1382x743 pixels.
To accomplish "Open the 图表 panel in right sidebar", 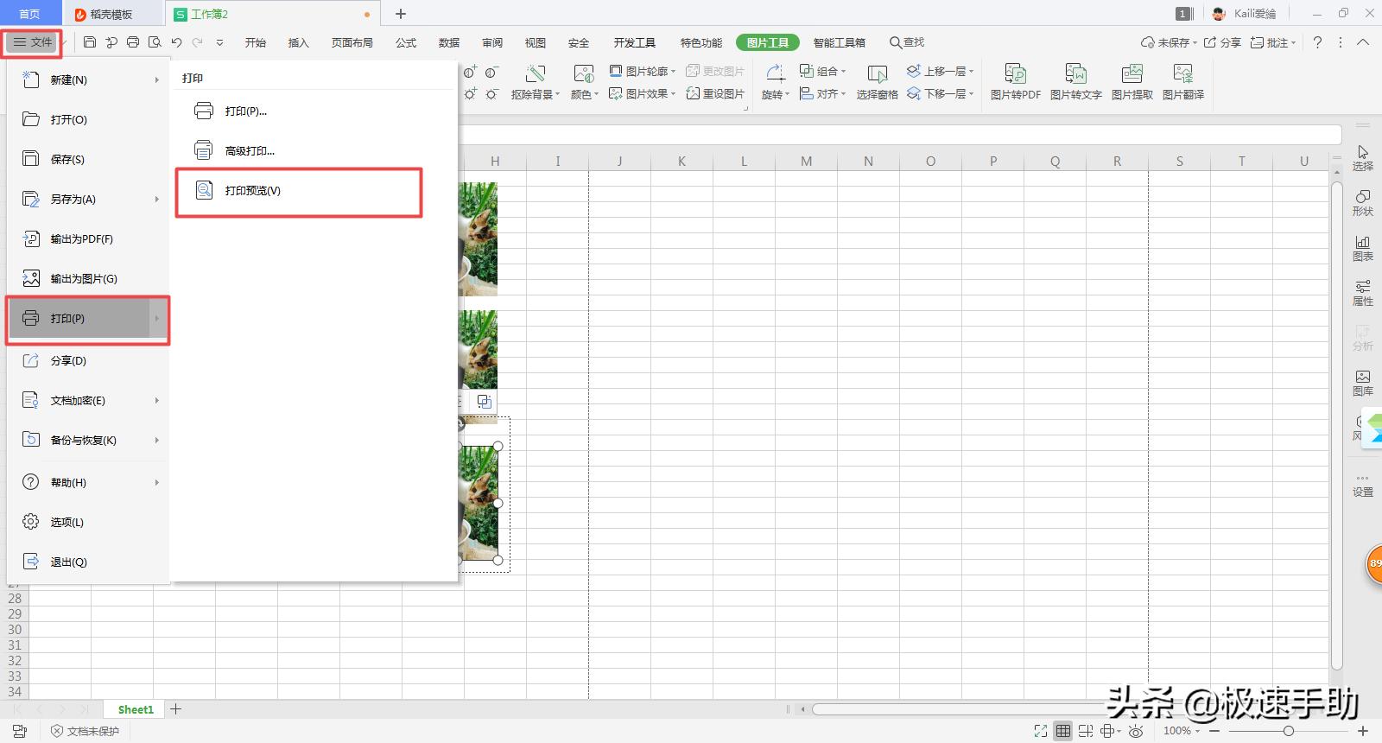I will coord(1363,248).
